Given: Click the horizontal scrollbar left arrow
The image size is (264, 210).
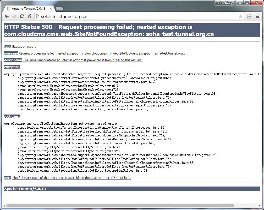Looking at the screenshot, I should point(4,206).
